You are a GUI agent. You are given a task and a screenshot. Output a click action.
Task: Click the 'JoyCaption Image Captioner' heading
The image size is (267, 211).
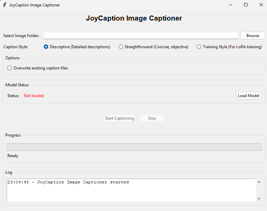point(134,18)
